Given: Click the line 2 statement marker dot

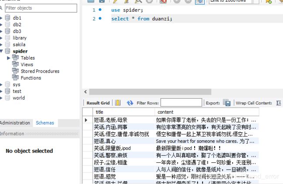Looking at the screenshot, I should [100, 18].
